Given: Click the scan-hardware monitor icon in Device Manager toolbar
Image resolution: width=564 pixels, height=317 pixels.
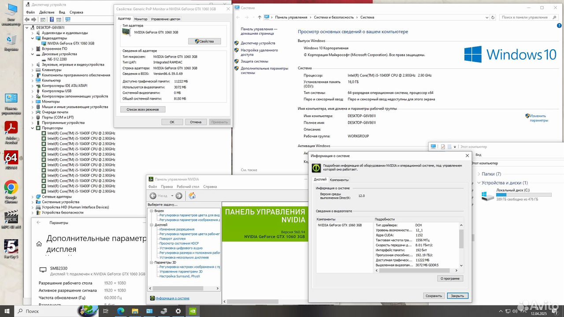Looking at the screenshot, I should pyautogui.click(x=67, y=19).
